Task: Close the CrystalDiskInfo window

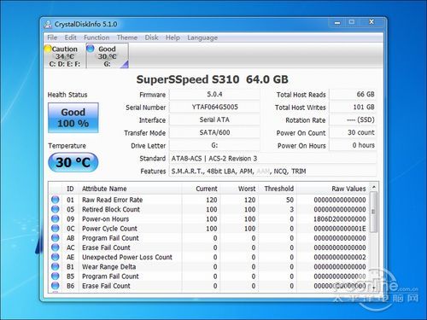Action: 371,22
